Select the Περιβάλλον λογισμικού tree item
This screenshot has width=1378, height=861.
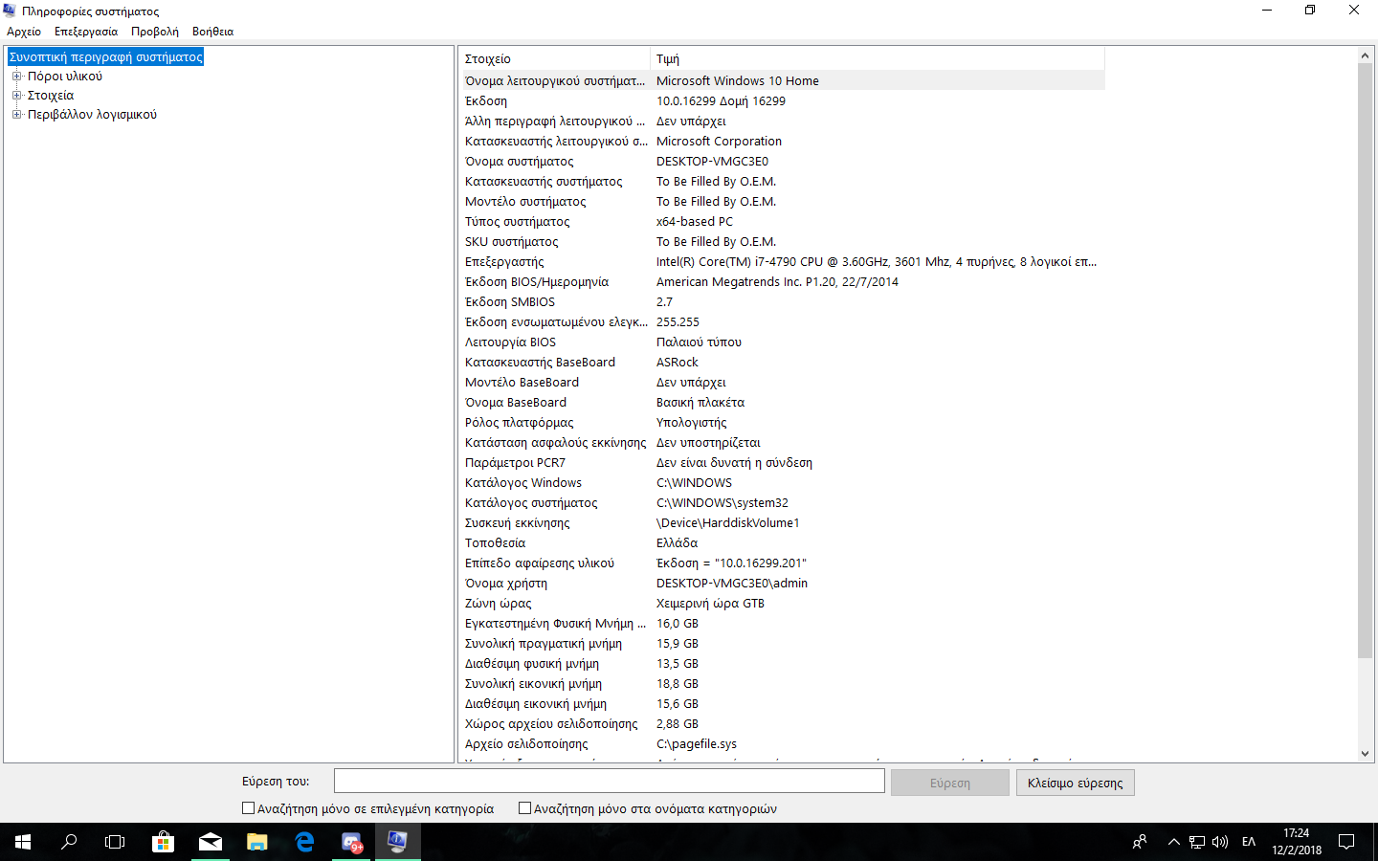[x=92, y=115]
